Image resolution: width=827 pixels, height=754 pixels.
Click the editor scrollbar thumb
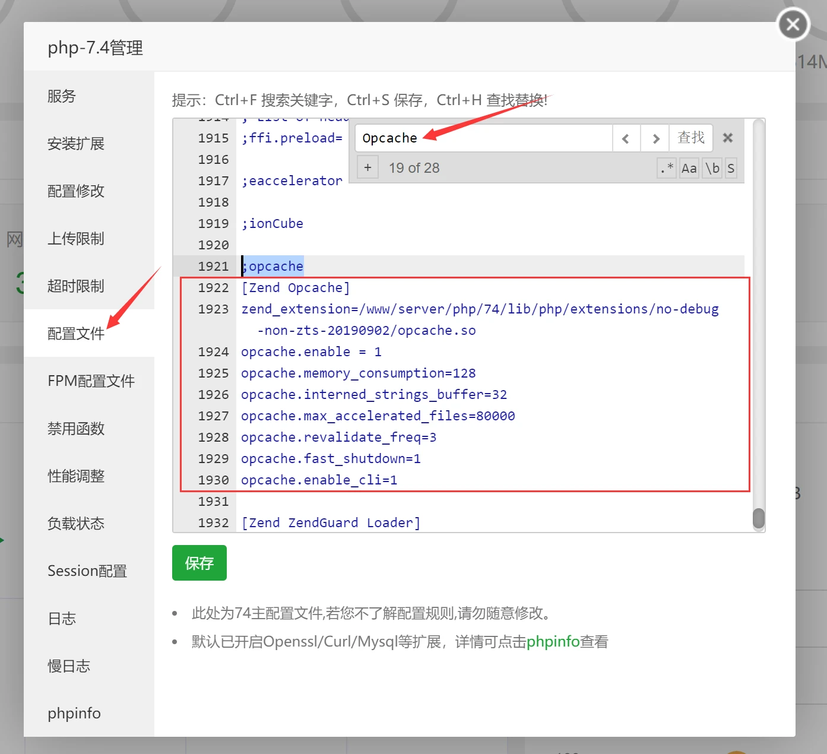758,519
